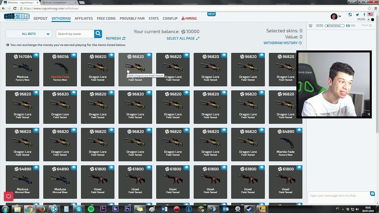379x213 pixels.
Task: Toggle eye icon on Medusa Factory New card
Action: (36, 55)
